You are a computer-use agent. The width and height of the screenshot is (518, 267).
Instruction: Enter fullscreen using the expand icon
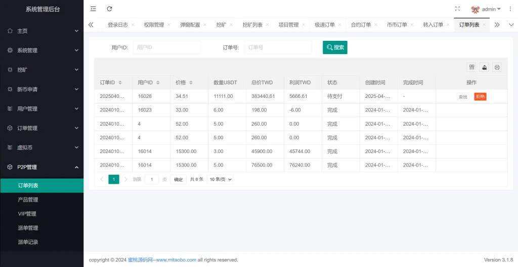coord(457,9)
